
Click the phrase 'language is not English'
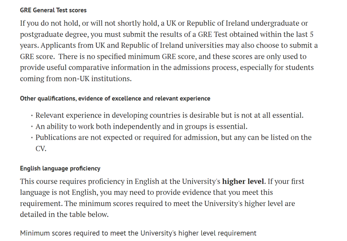[x=59, y=193]
